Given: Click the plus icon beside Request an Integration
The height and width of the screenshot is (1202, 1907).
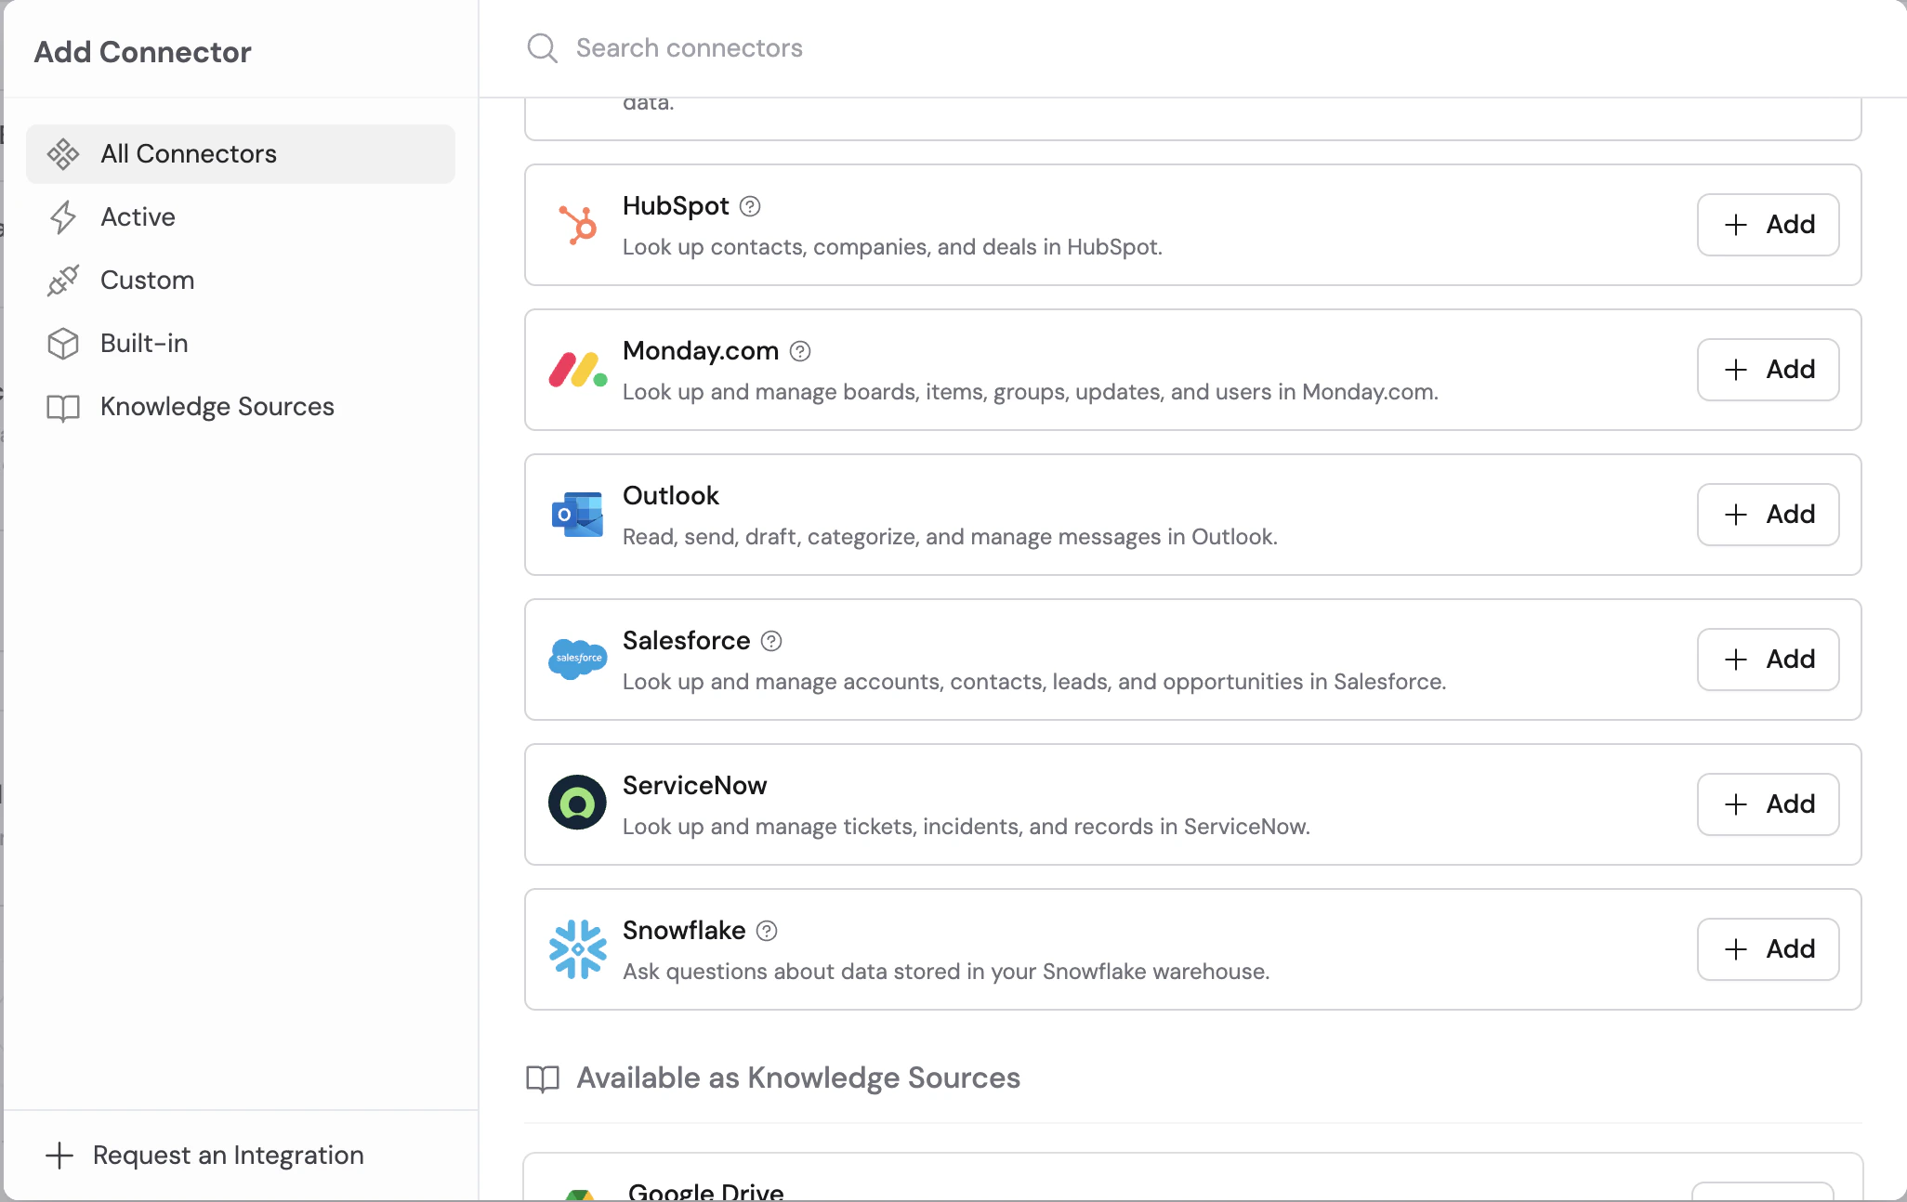Looking at the screenshot, I should 59,1156.
